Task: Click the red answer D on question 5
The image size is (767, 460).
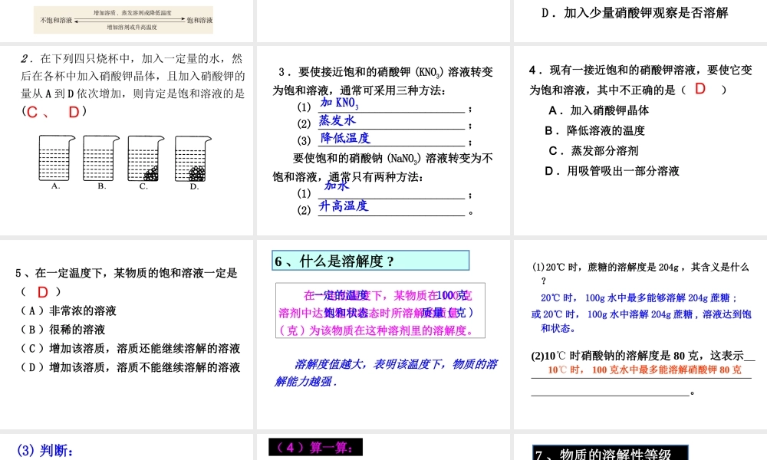Action: click(42, 292)
